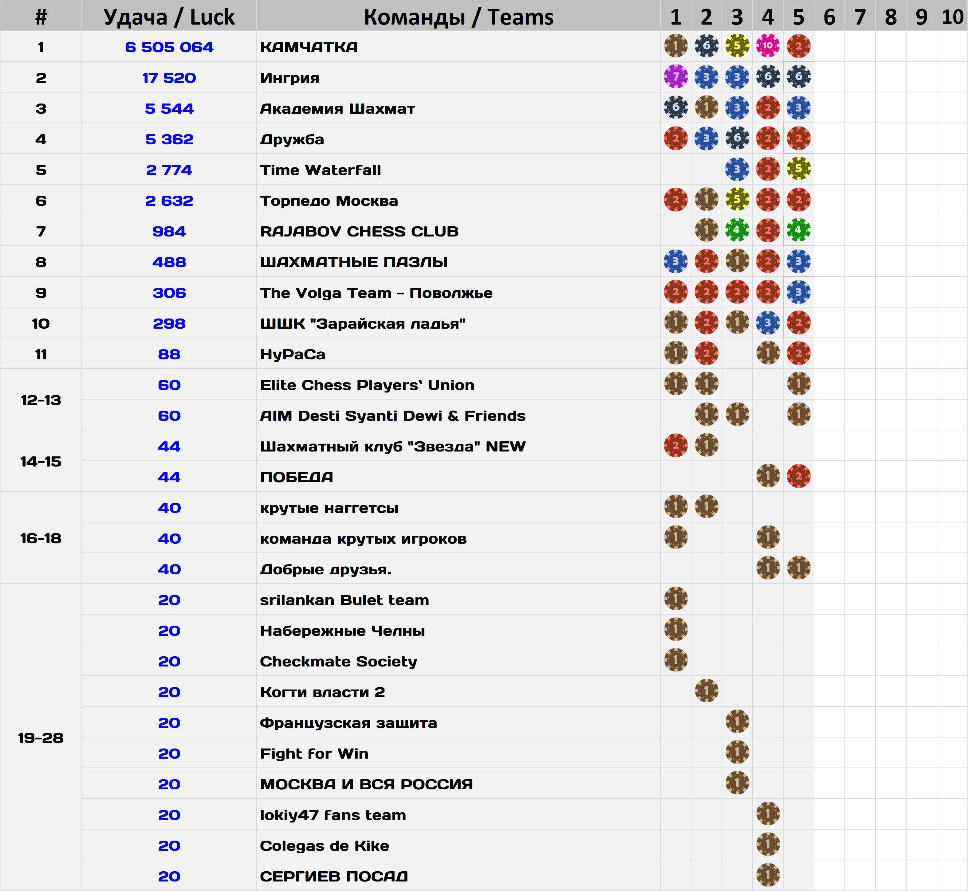The height and width of the screenshot is (891, 968).
Task: Click luck value 6 505 064
Action: [x=169, y=47]
